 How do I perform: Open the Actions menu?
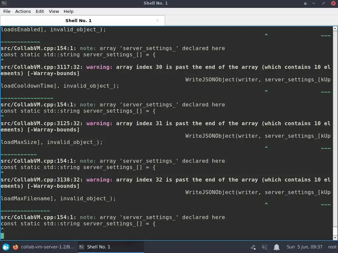[23, 12]
